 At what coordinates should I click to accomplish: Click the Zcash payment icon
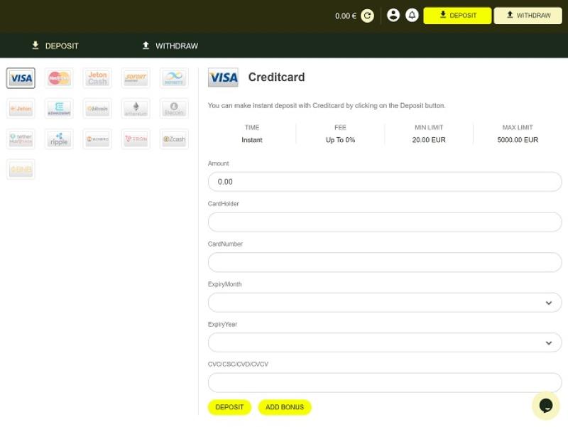pos(174,139)
